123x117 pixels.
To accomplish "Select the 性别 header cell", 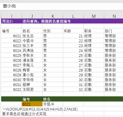I will (x=53, y=31).
